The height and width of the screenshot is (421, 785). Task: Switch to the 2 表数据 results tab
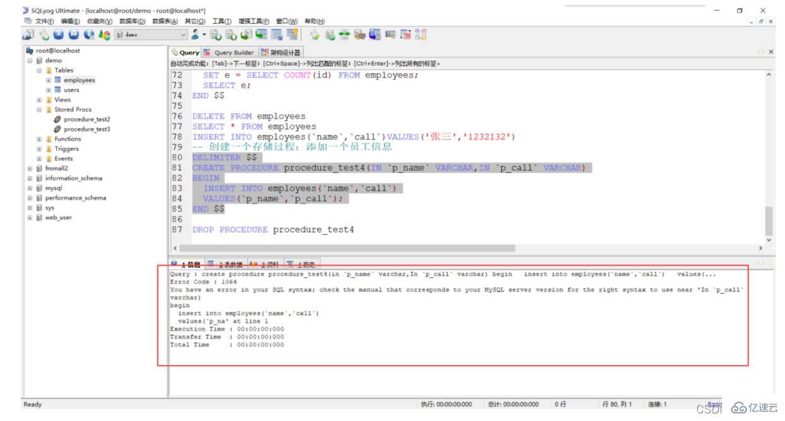[x=230, y=264]
